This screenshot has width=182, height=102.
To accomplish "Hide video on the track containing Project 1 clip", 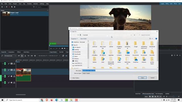I will tap(11, 70).
